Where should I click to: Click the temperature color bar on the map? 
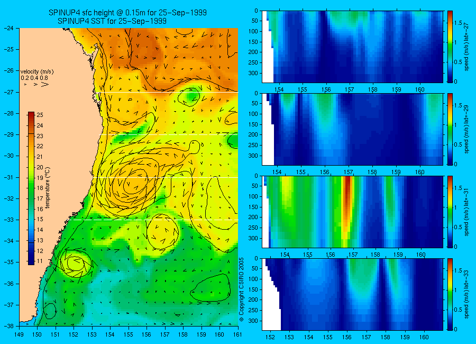[31, 188]
